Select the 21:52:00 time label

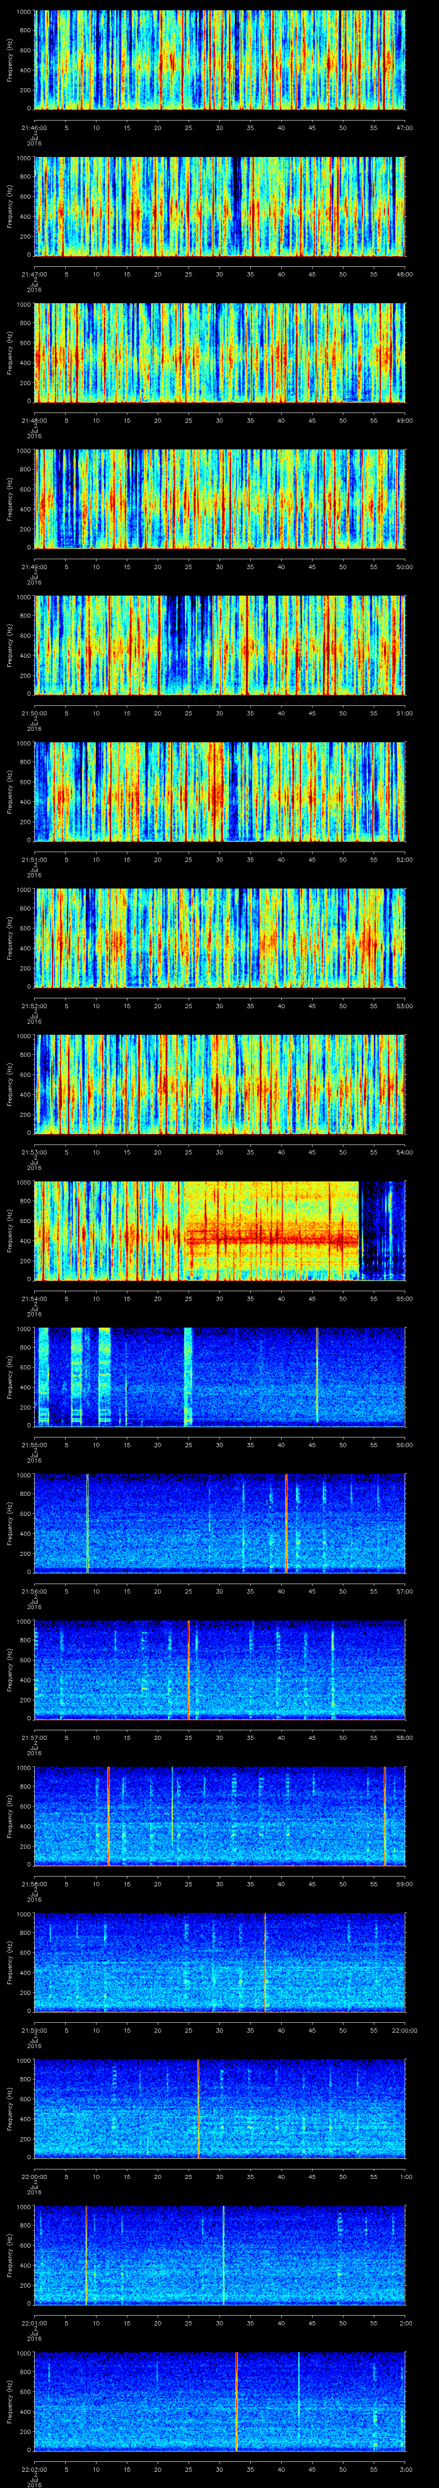(34, 1006)
